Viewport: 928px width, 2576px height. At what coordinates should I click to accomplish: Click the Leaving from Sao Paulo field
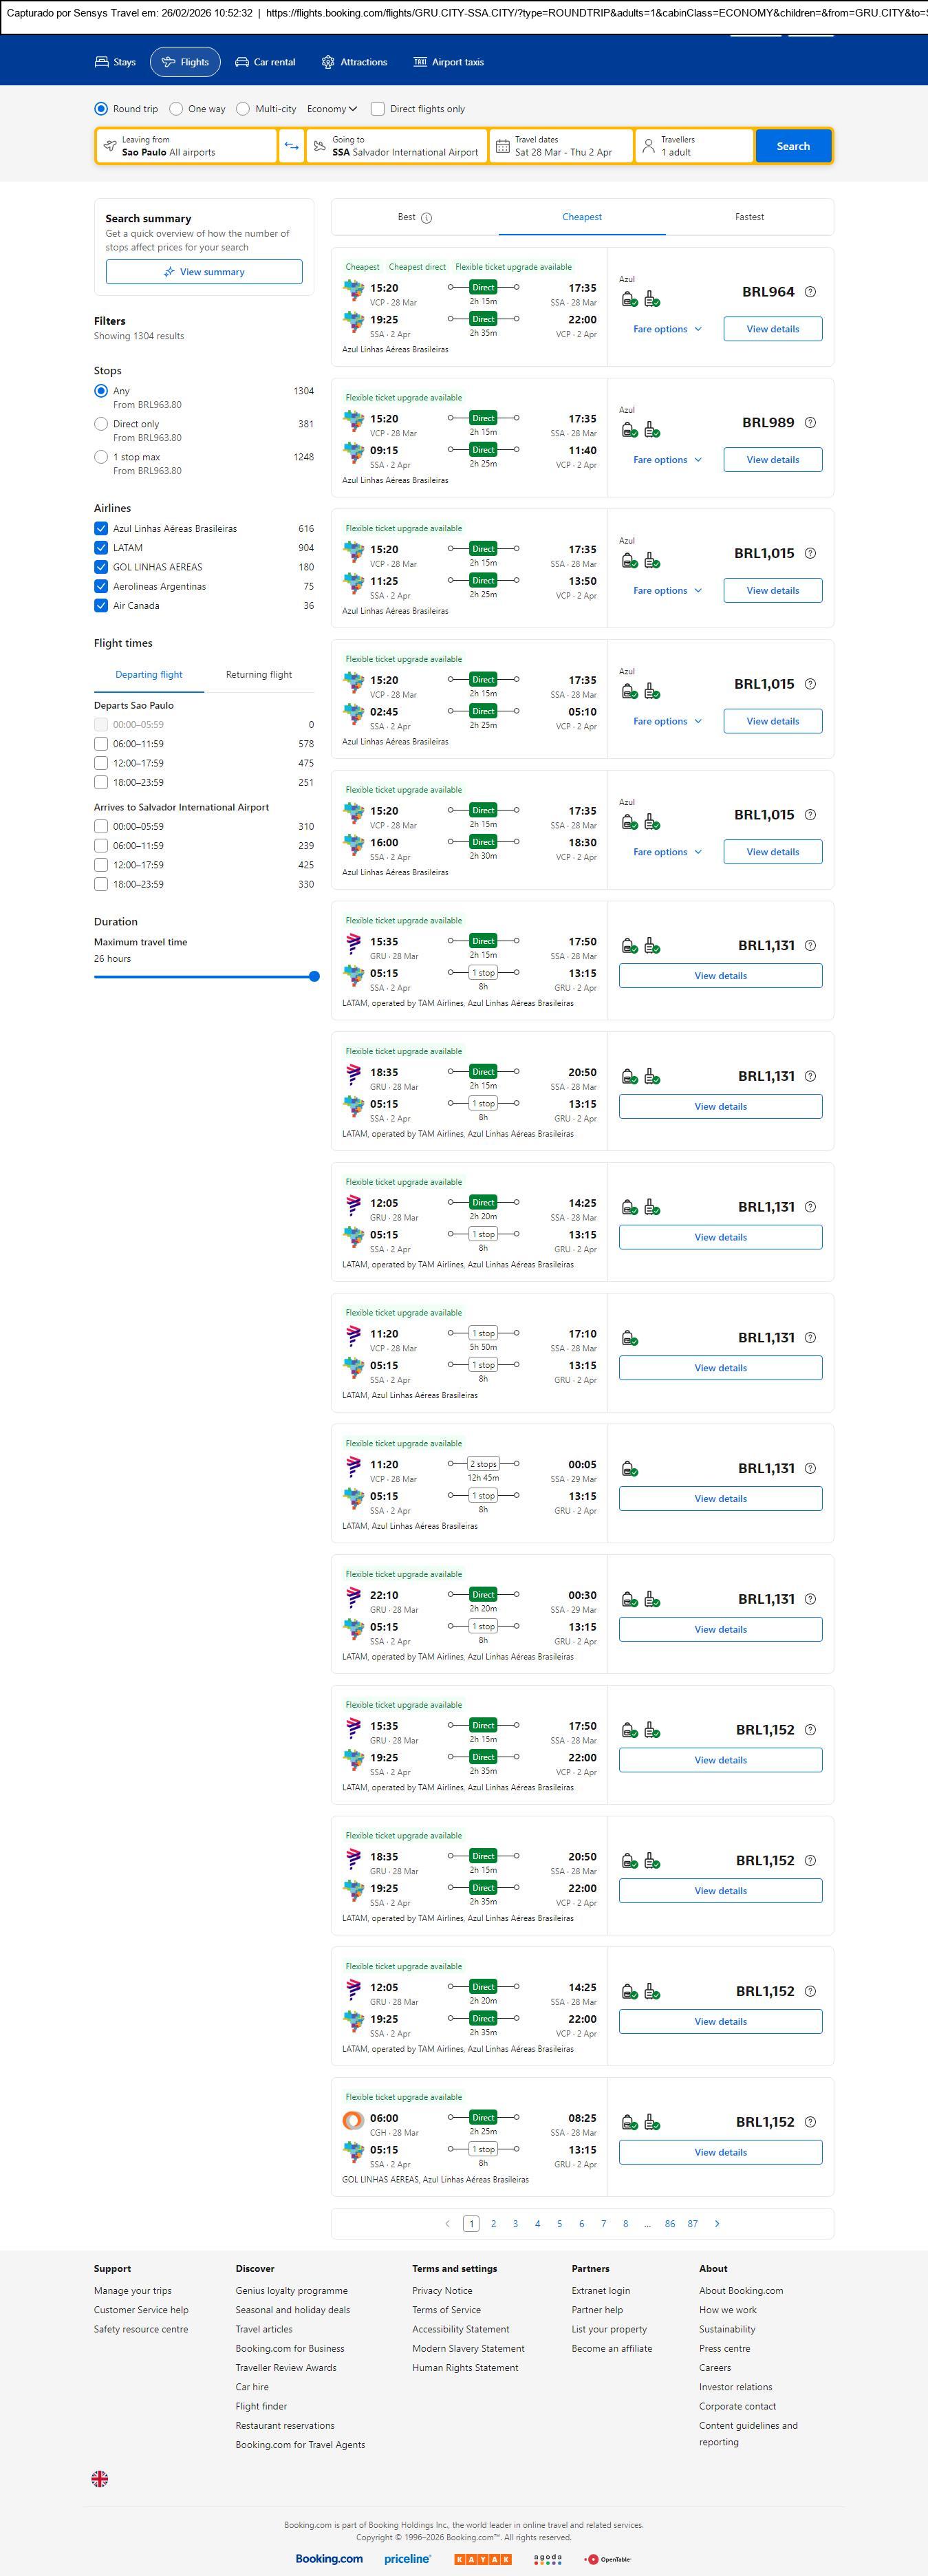pyautogui.click(x=187, y=146)
